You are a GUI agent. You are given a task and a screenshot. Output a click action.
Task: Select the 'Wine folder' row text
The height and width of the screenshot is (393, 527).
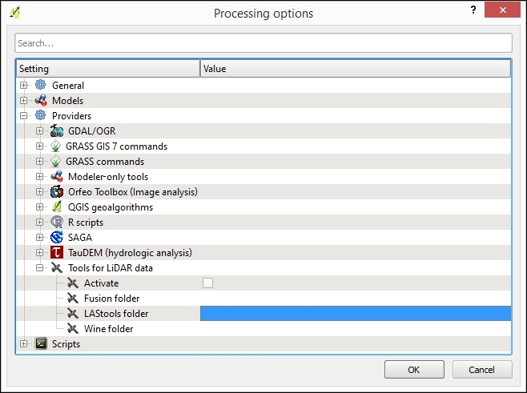click(x=109, y=329)
